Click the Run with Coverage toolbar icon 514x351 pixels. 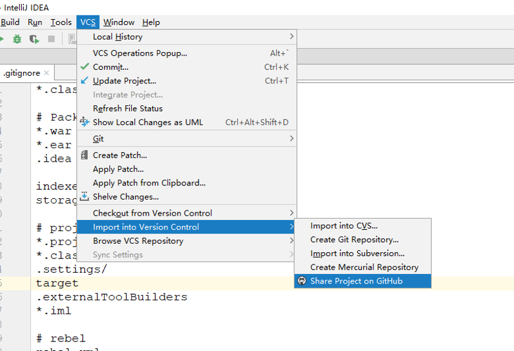pos(34,39)
